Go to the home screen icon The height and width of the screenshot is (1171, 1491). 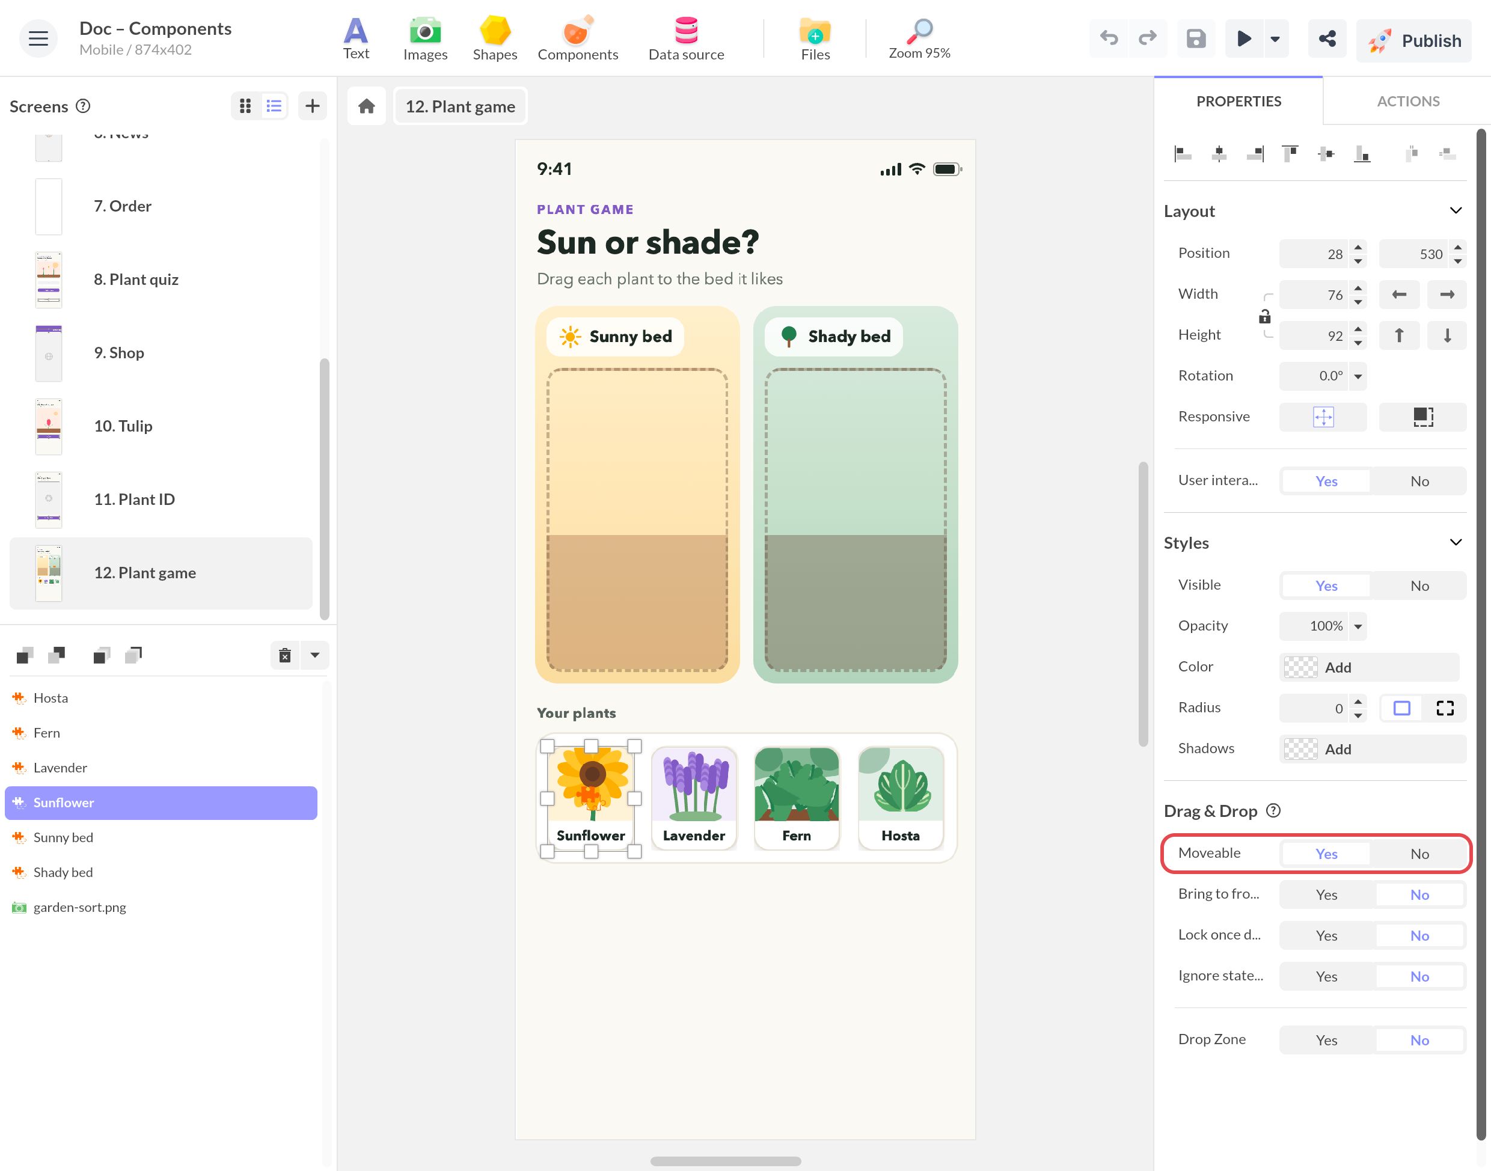tap(367, 106)
